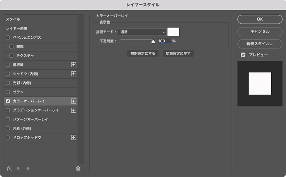This screenshot has height=177, width=286.
Task: Toggle the プレビュー checkbox
Action: 243,55
